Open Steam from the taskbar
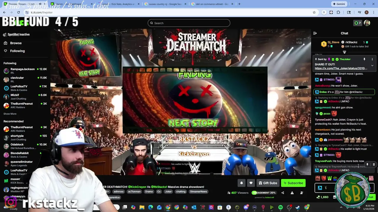The image size is (378, 212). coord(298,208)
